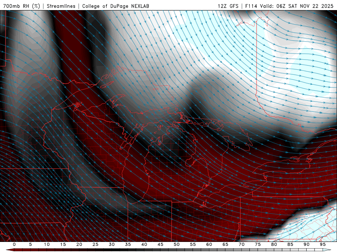Click the "700mb RH (%)" title text
The image size is (337, 252).
21,6
